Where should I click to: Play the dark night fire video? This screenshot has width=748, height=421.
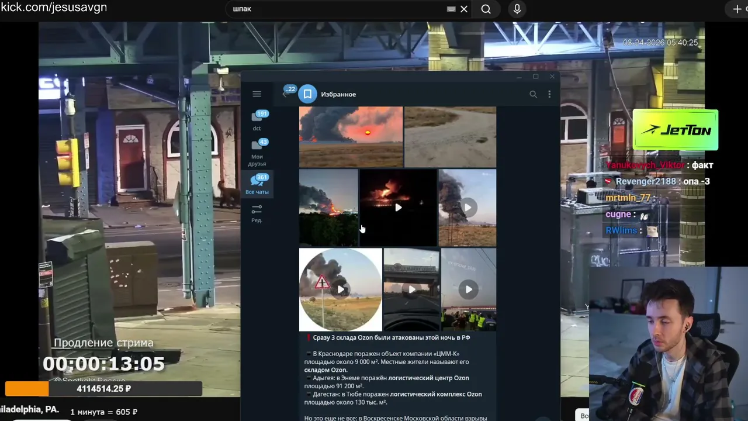click(398, 208)
